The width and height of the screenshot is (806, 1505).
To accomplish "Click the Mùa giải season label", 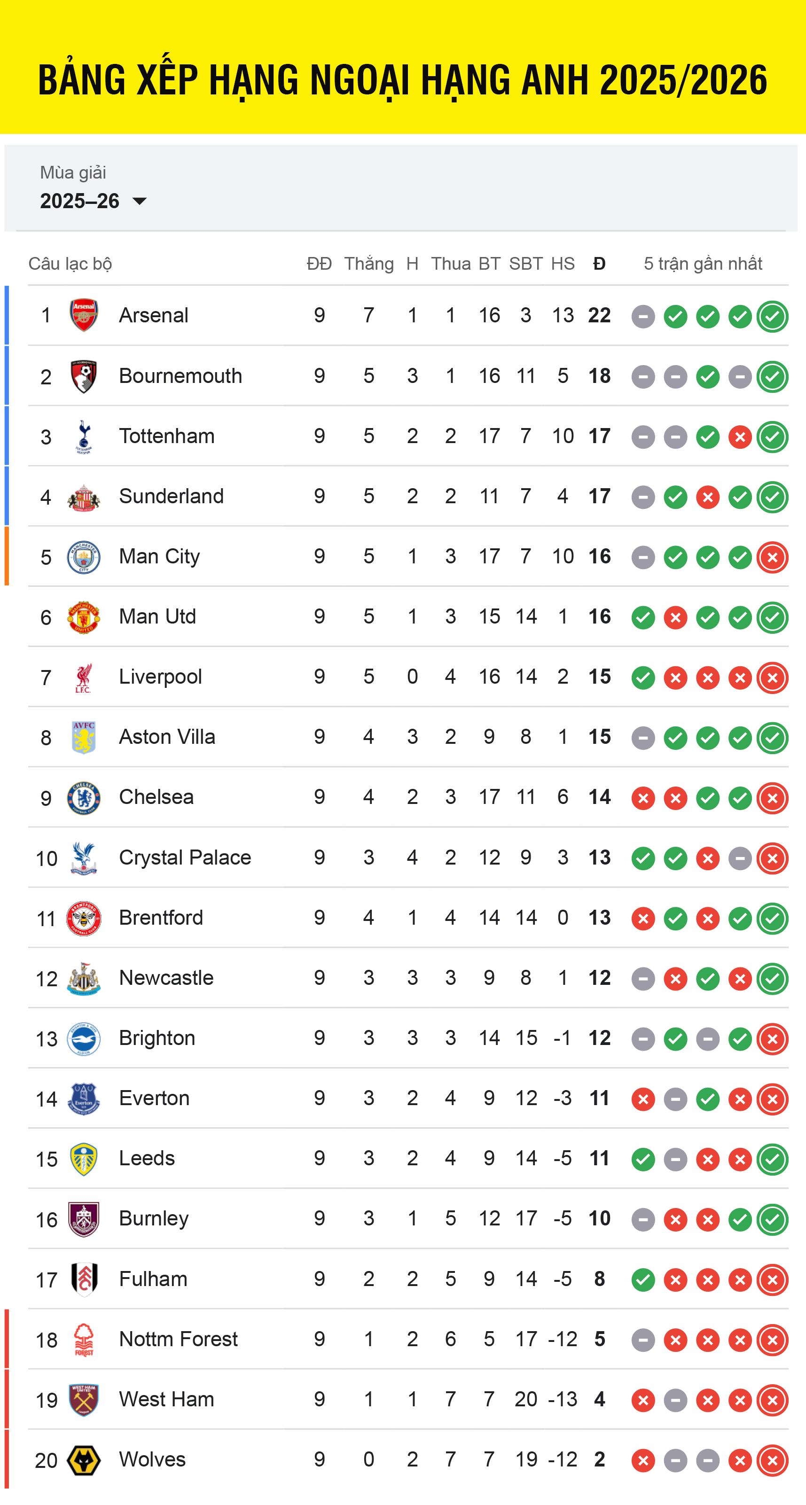I will (x=73, y=172).
